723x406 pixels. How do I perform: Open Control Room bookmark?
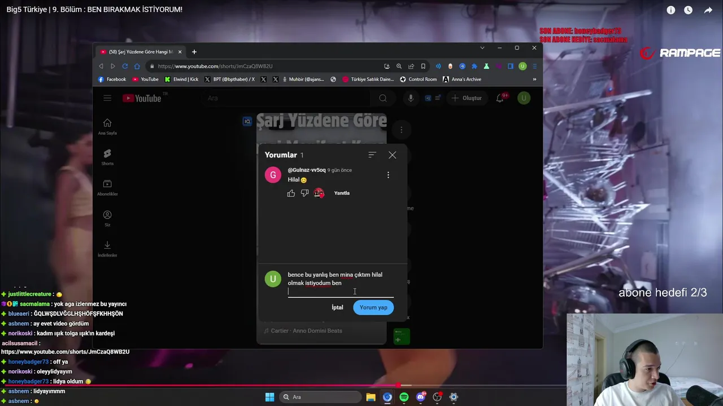point(419,80)
